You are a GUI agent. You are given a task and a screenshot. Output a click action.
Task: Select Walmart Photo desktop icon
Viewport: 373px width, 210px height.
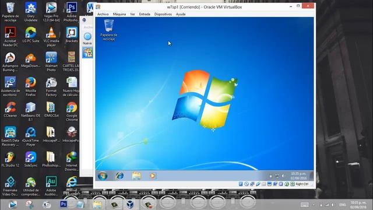51,62
